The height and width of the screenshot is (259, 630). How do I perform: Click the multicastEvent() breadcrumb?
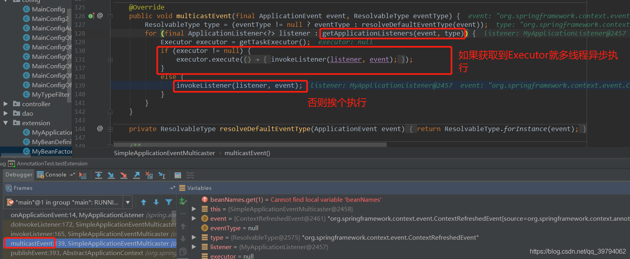pyautogui.click(x=247, y=153)
